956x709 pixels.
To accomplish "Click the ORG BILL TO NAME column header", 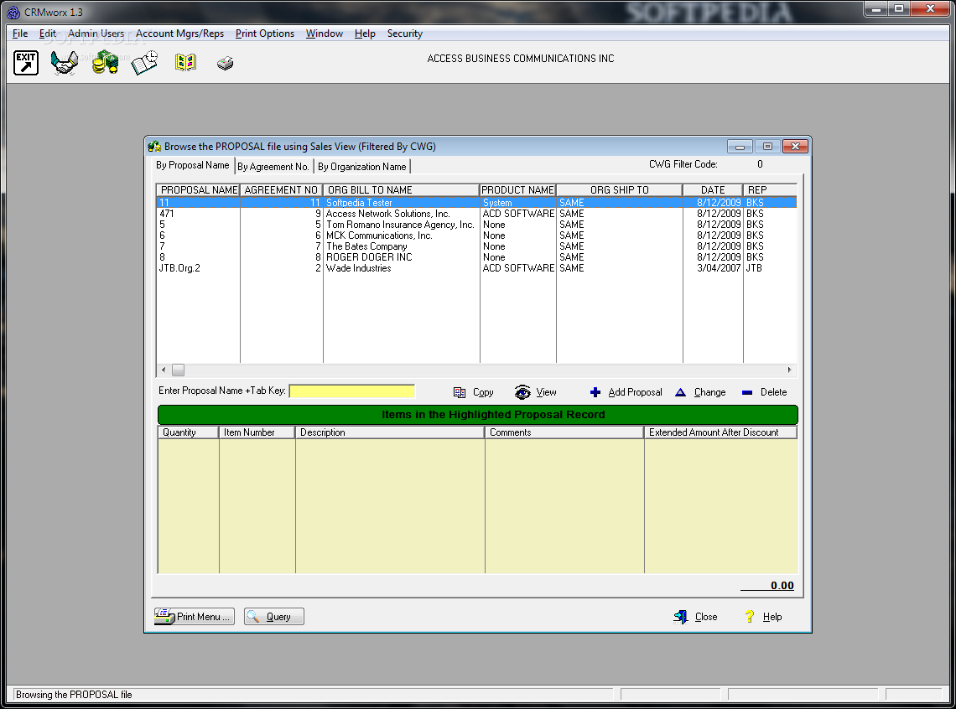I will click(401, 190).
